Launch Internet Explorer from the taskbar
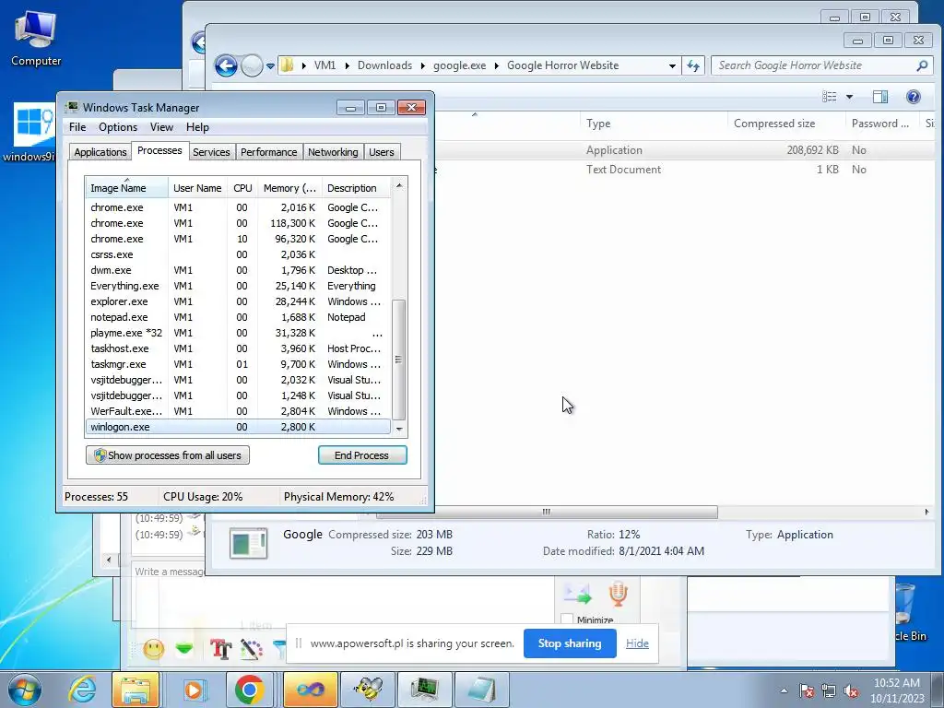This screenshot has width=944, height=708. pos(82,690)
